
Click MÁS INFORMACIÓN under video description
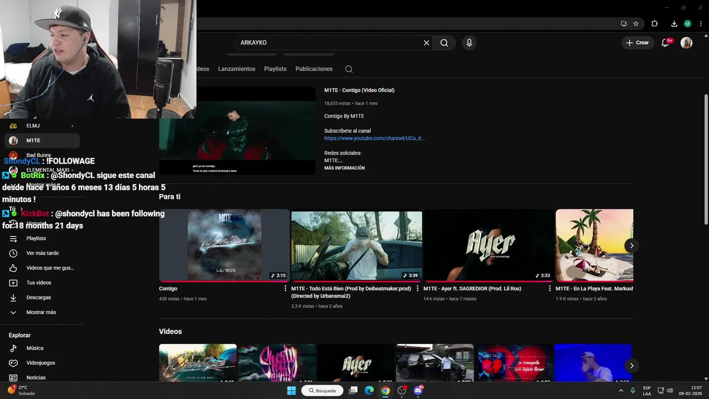coord(345,168)
